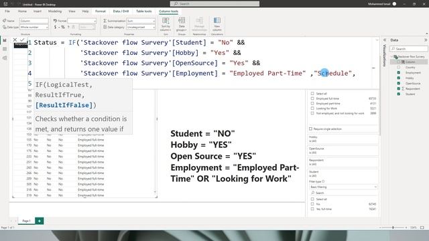Click zoom out minus icon in status bar
The height and width of the screenshot is (241, 429).
click(x=380, y=228)
